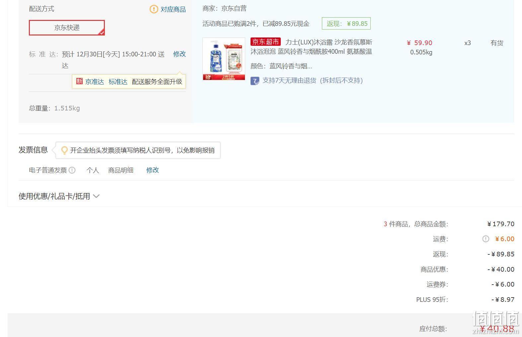The height and width of the screenshot is (337, 522).
Task: Click the 新 badge icon in delivery tip
Action: coord(79,81)
